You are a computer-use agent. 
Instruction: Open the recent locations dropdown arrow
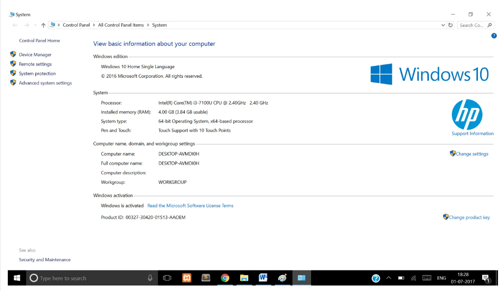35,25
